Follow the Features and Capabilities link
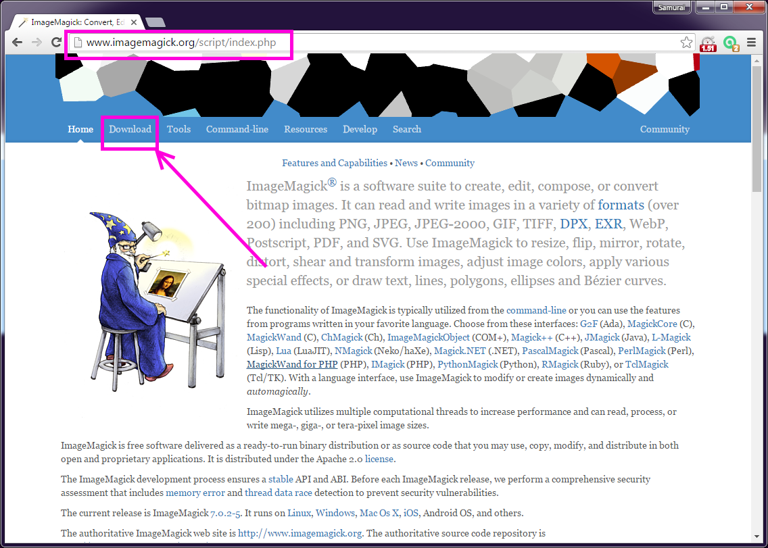This screenshot has height=548, width=768. [x=335, y=163]
